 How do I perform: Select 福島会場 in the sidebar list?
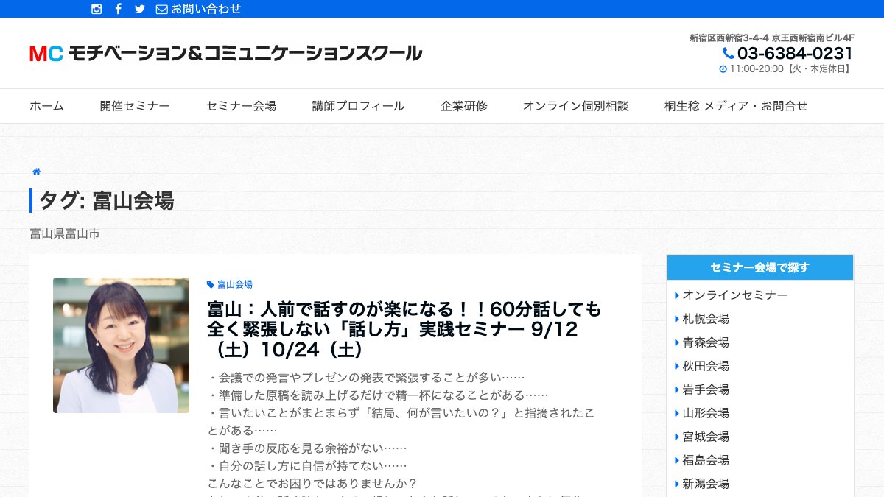706,460
